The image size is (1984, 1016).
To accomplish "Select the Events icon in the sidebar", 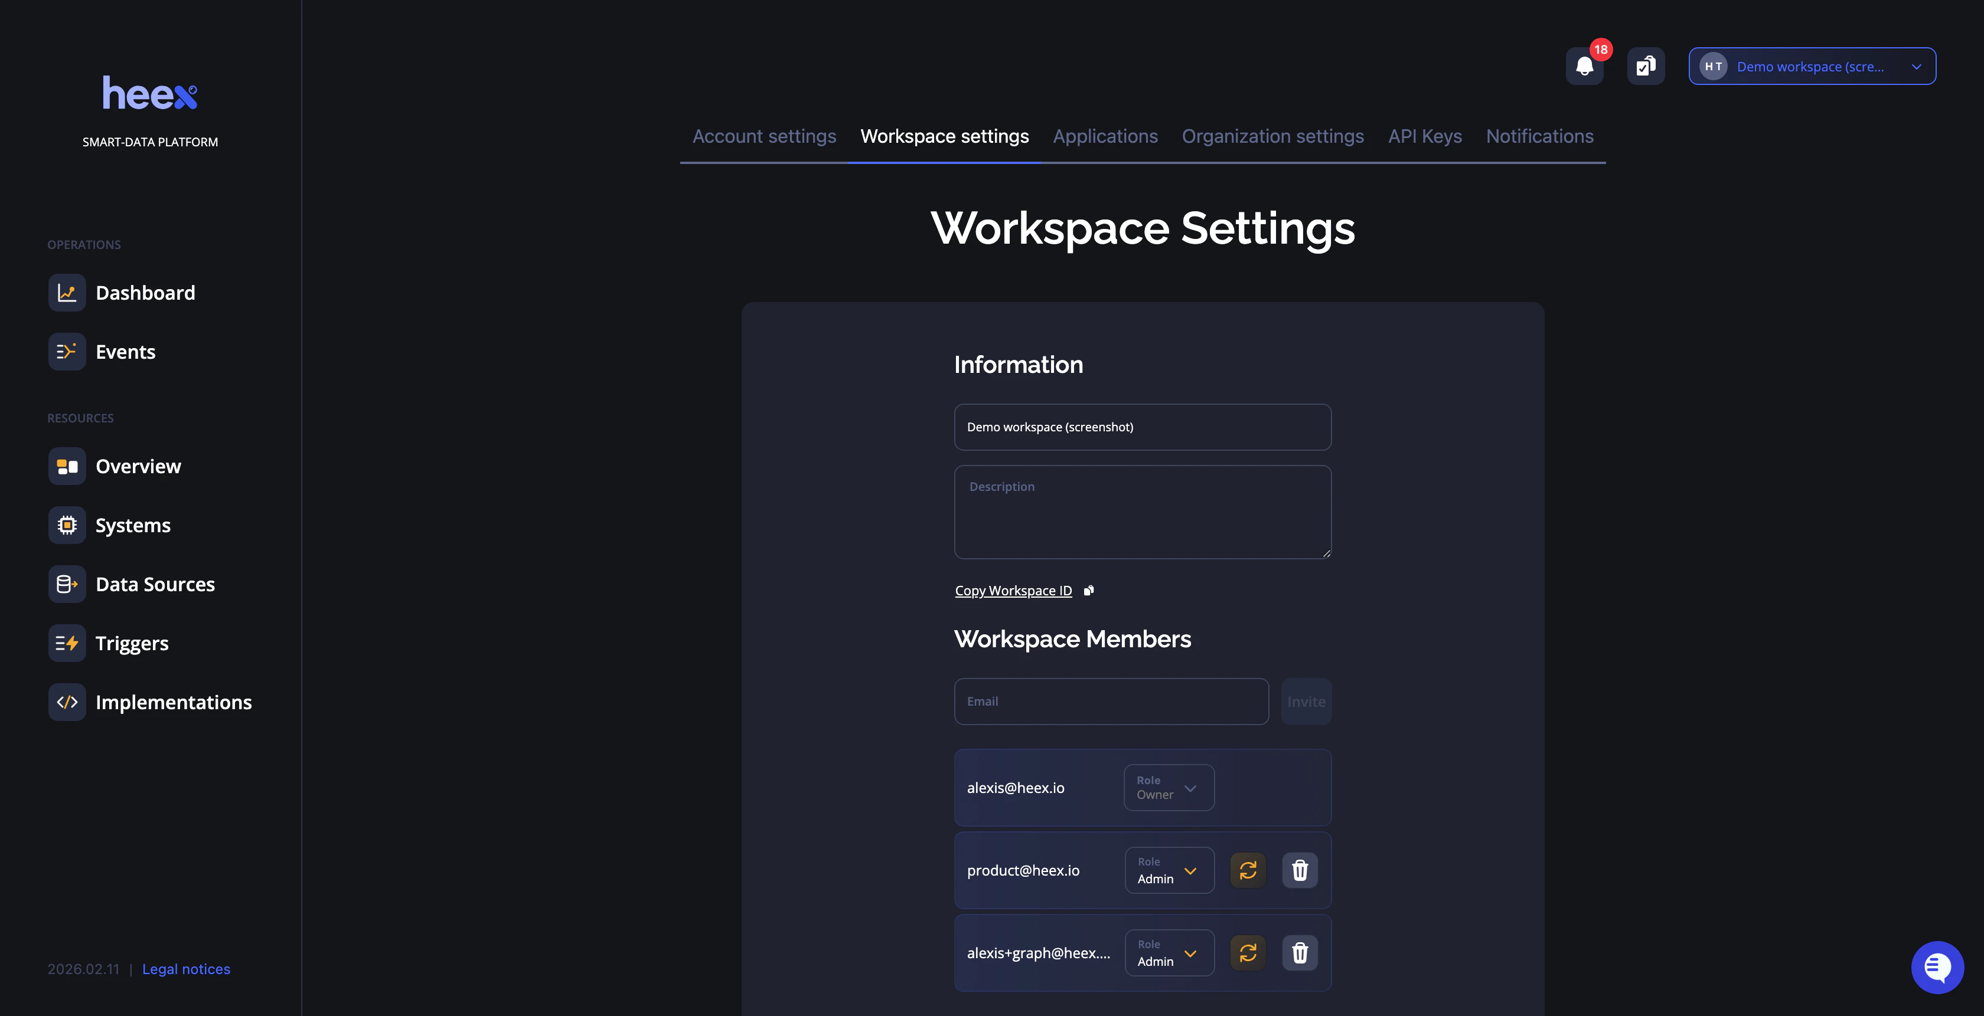I will coord(67,352).
